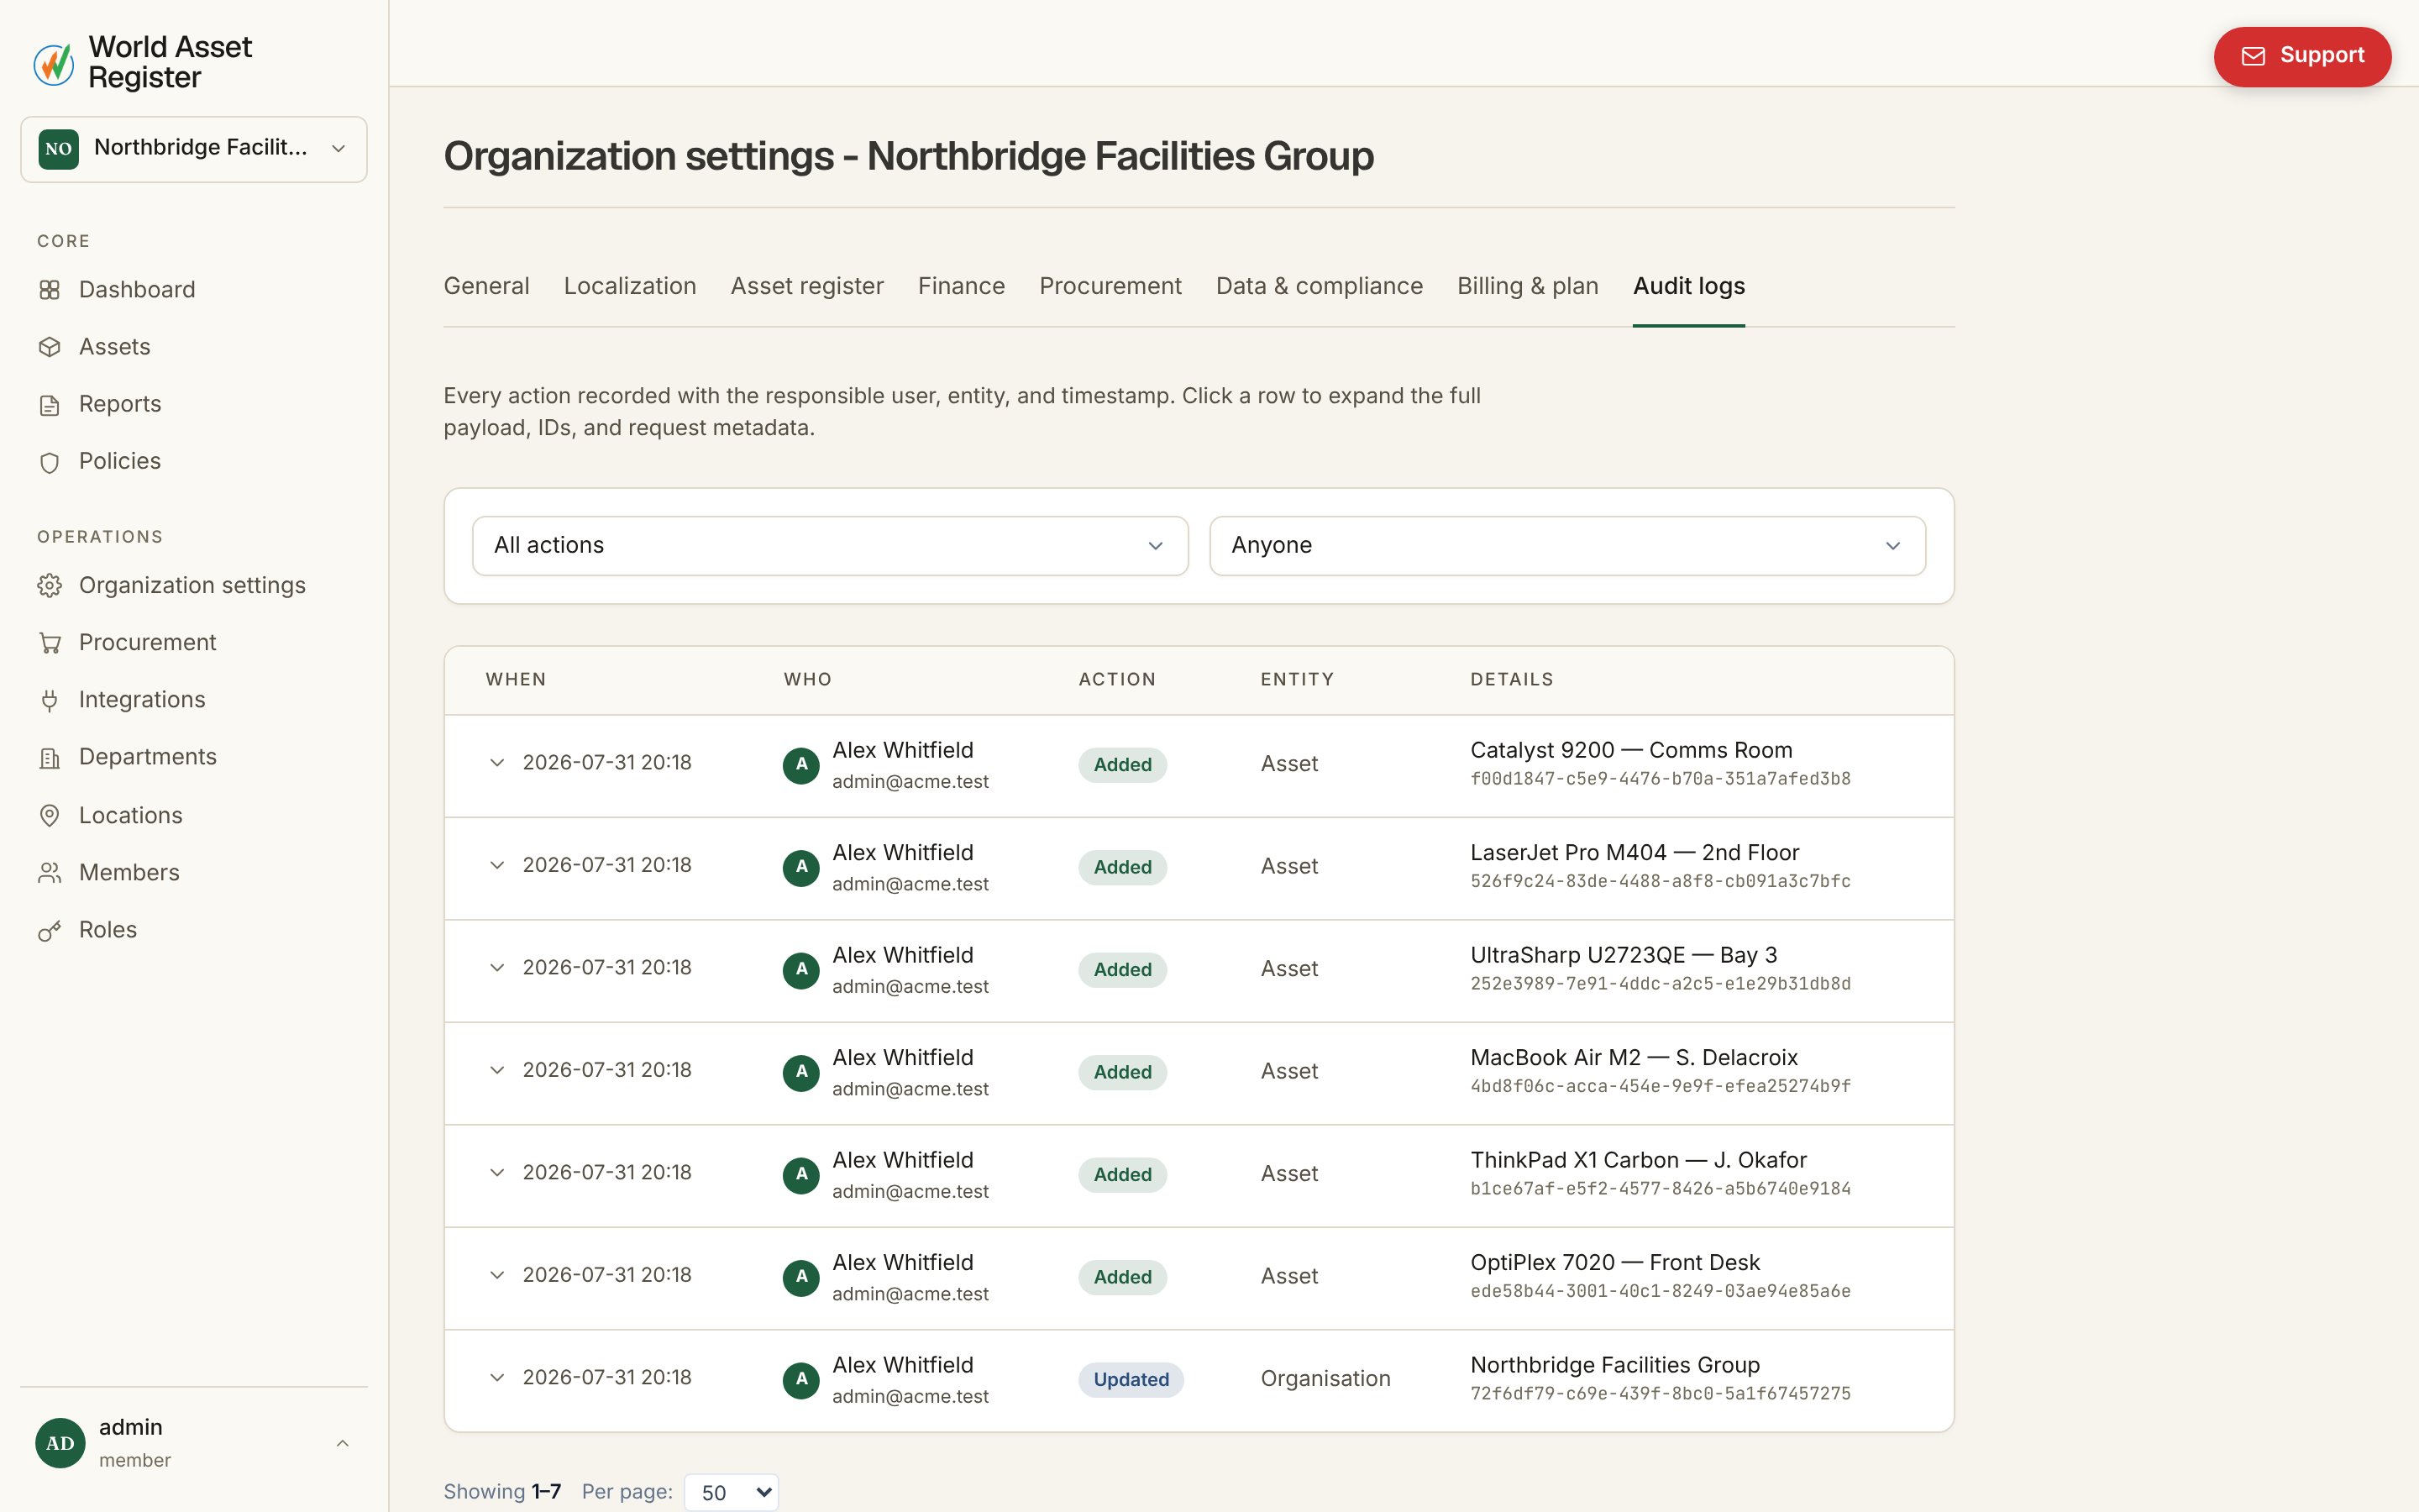This screenshot has height=1512, width=2419.
Task: Expand the Northbridge Facilities Group updated row
Action: (x=496, y=1378)
